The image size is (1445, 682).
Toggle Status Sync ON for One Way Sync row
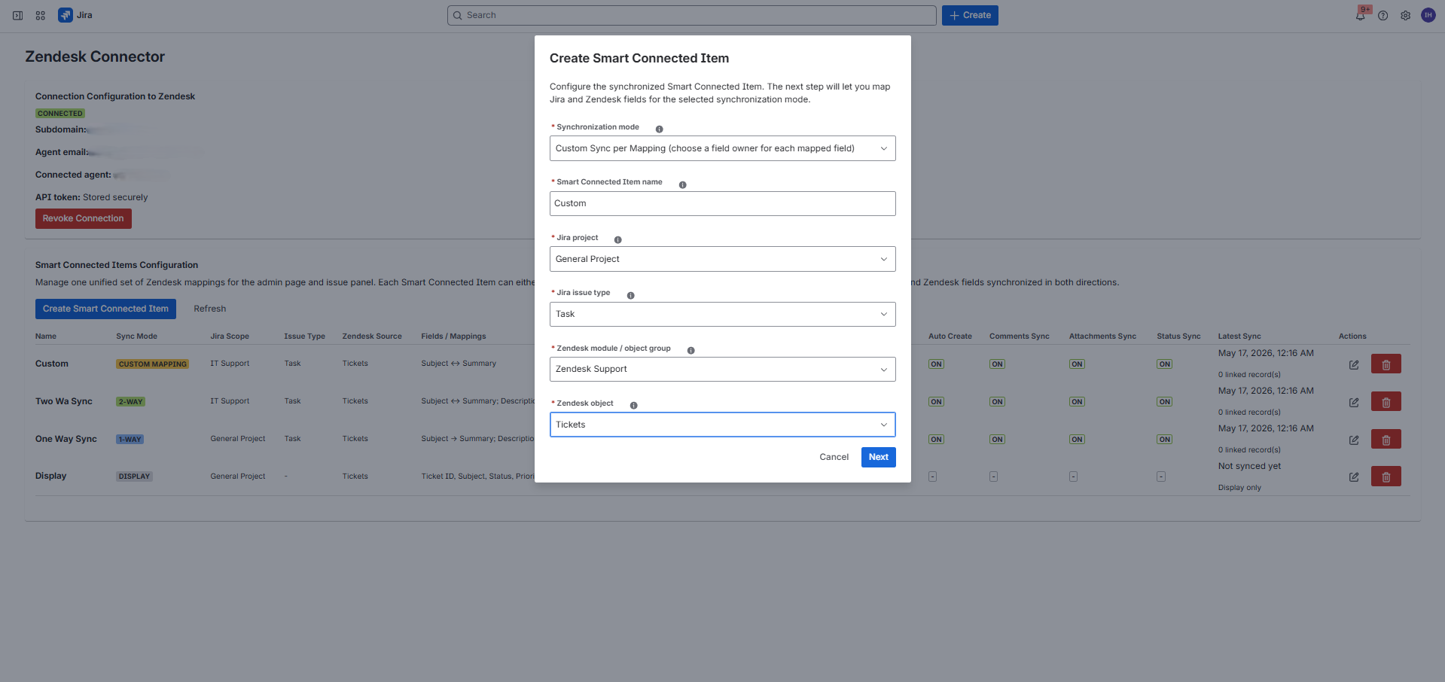(x=1165, y=439)
